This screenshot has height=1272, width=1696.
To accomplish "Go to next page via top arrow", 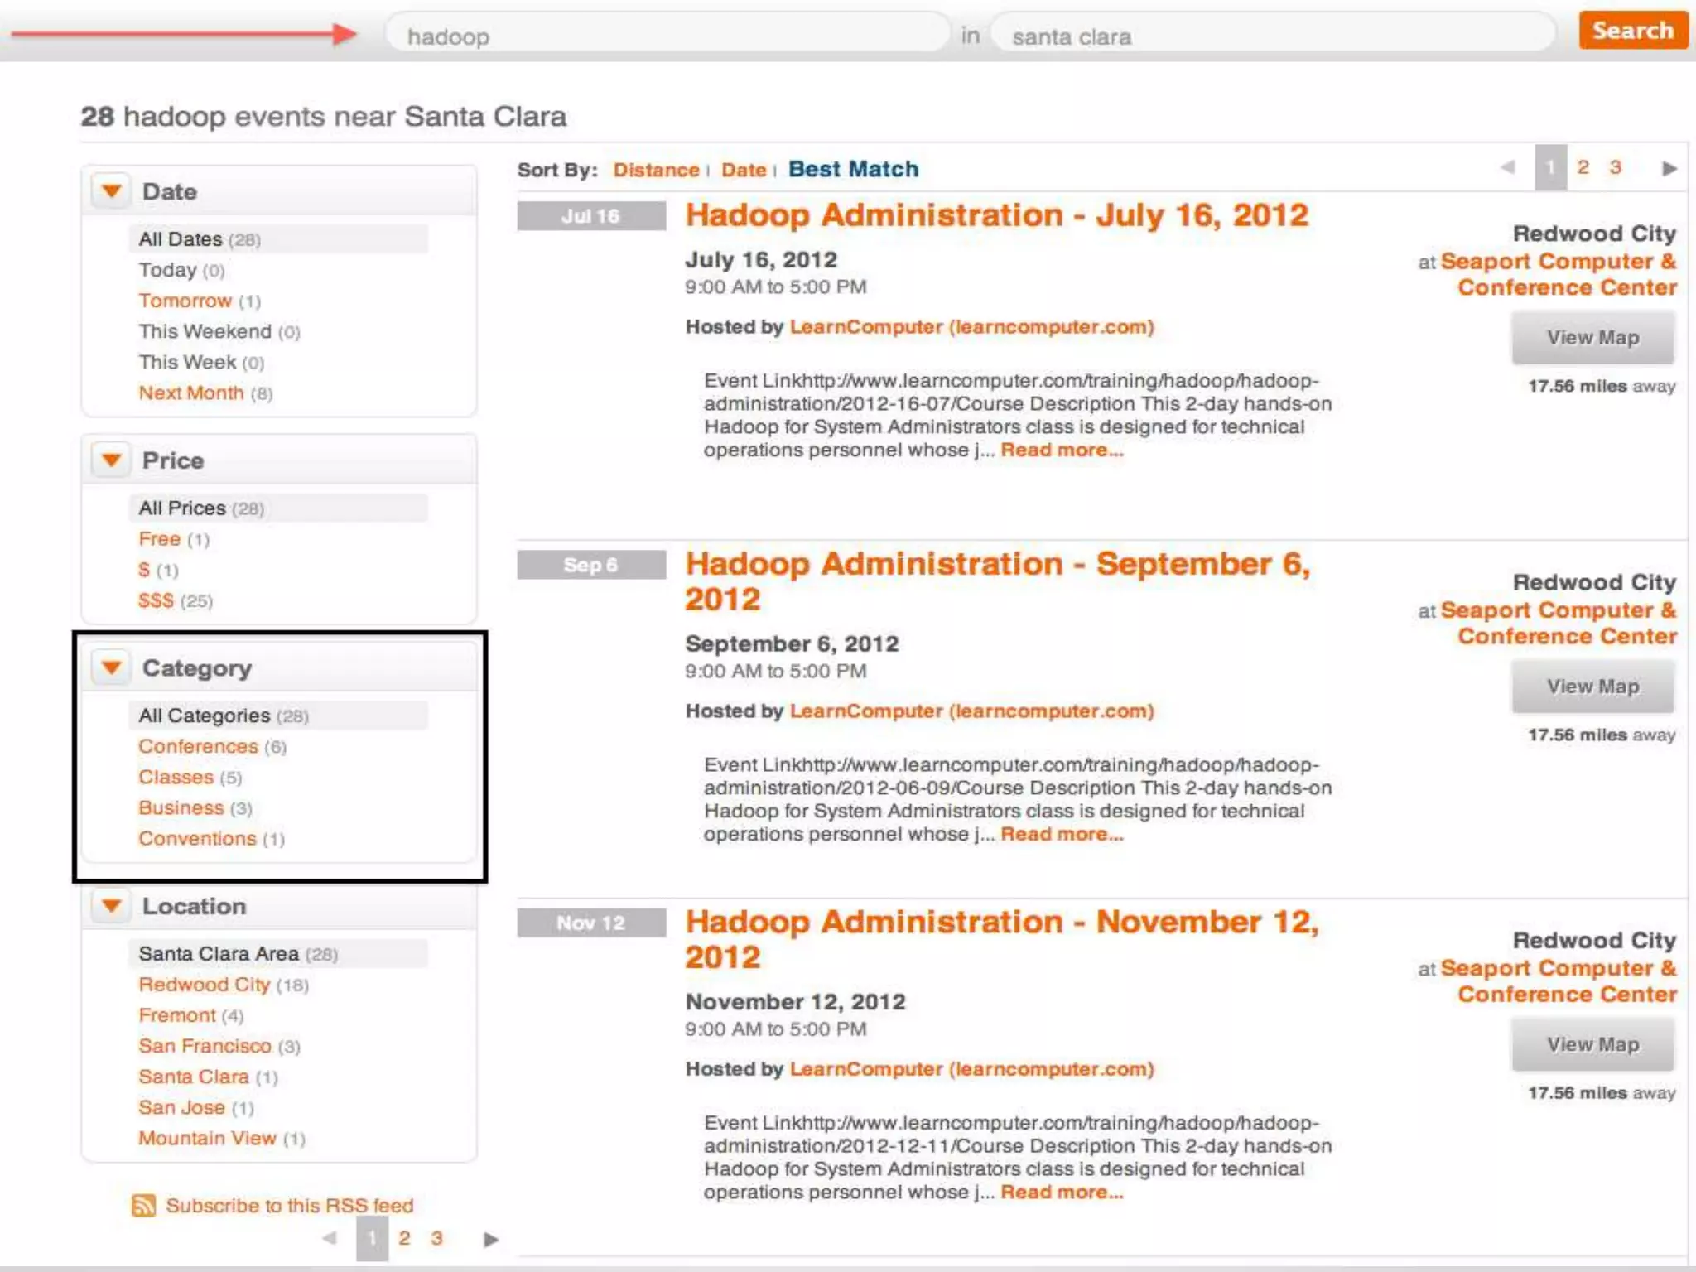I will click(1669, 169).
